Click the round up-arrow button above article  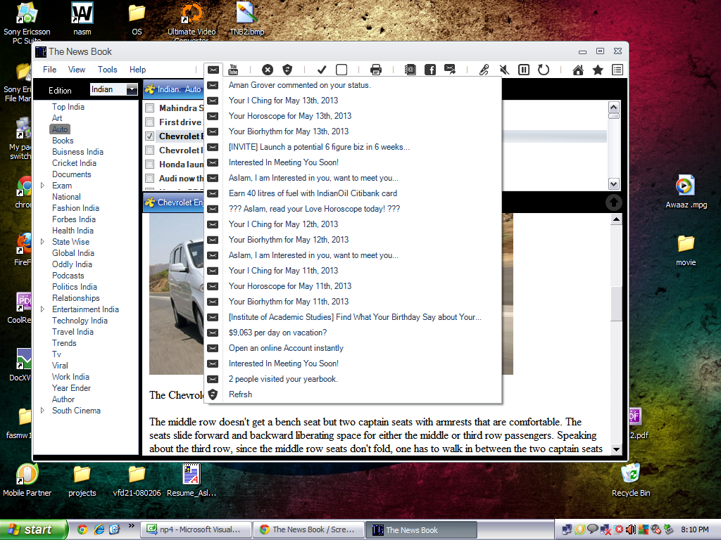point(614,202)
